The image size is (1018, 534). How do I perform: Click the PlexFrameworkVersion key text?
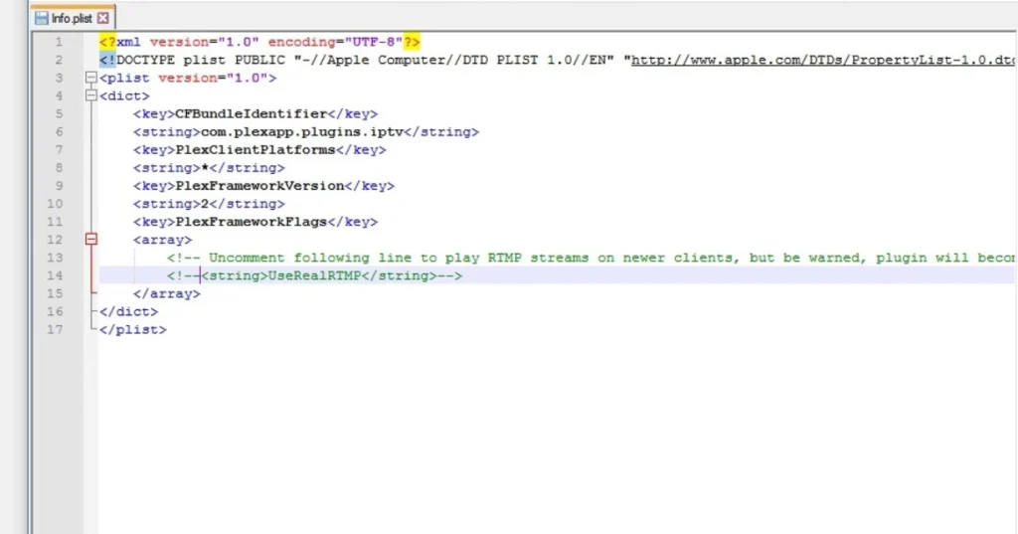pyautogui.click(x=259, y=186)
